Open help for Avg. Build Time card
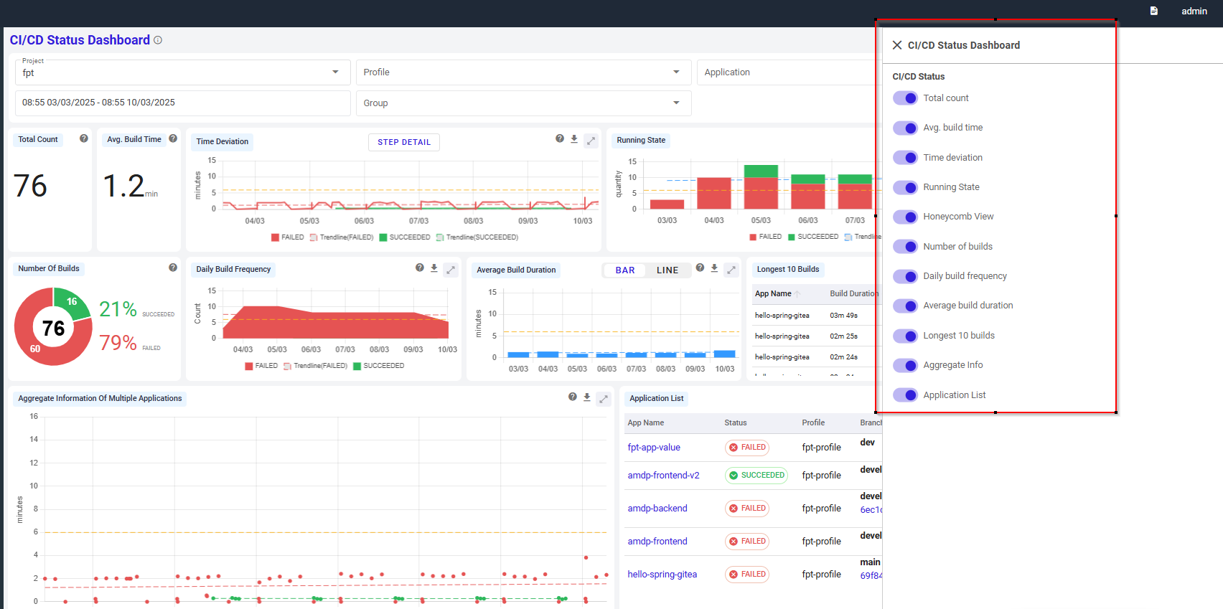 tap(173, 138)
